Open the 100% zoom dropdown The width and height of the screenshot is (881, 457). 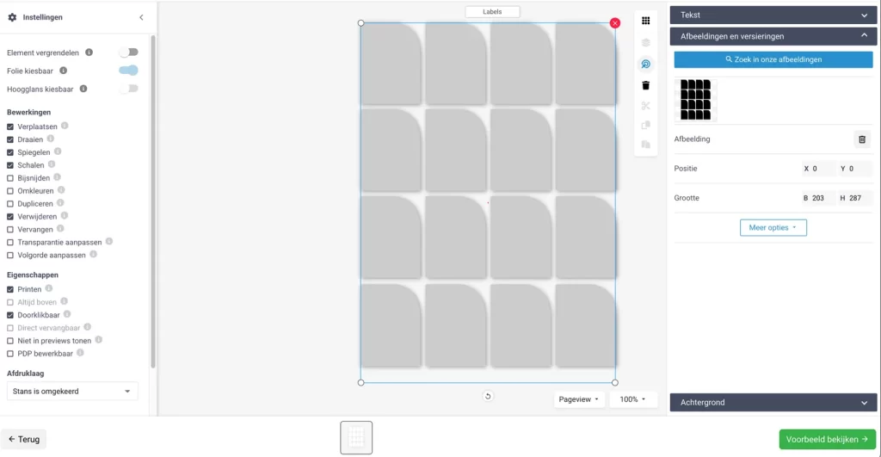(632, 399)
